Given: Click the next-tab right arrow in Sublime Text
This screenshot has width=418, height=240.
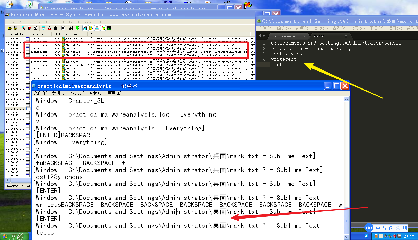Looking at the screenshot, I should (x=264, y=36).
